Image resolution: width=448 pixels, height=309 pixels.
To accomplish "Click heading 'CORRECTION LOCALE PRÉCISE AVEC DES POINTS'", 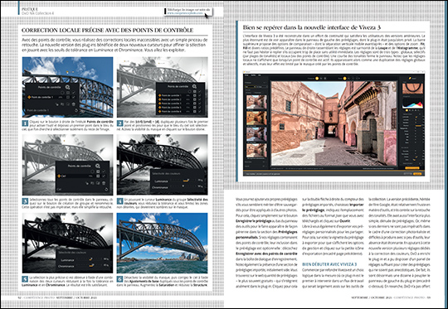I will coord(107,31).
